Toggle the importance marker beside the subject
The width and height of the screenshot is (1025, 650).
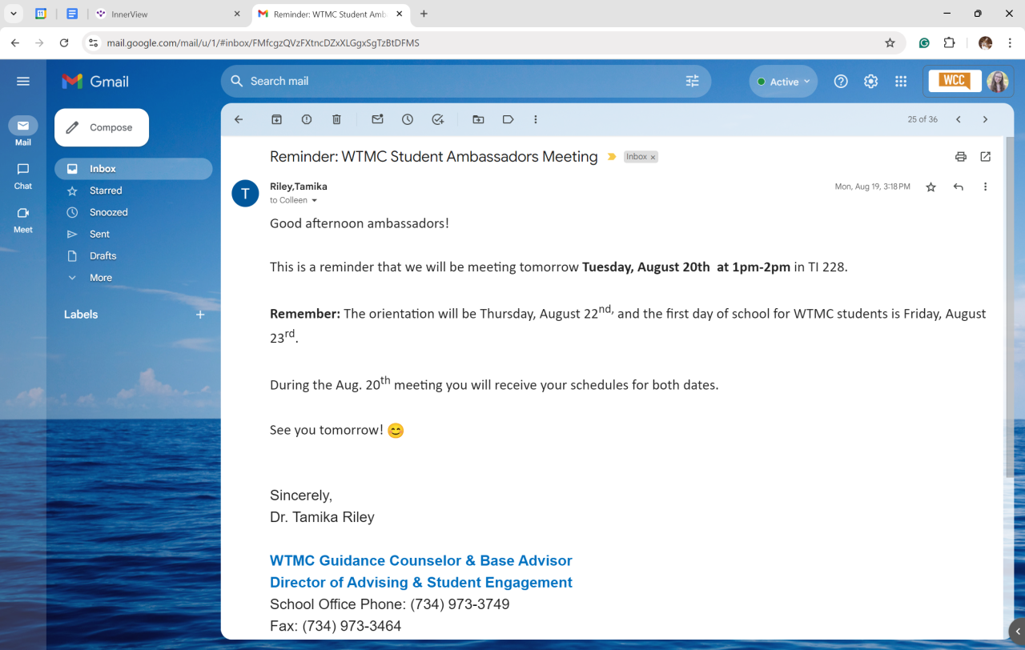(x=612, y=157)
